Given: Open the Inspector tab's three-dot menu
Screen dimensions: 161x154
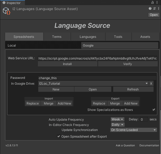Looking at the screenshot, I should pos(157,2).
